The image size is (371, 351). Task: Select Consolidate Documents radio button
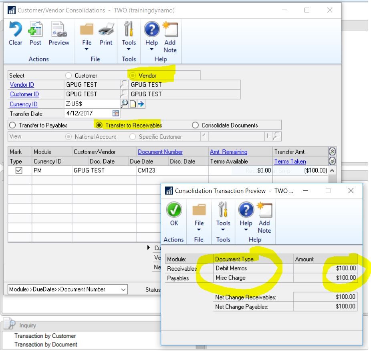point(195,125)
